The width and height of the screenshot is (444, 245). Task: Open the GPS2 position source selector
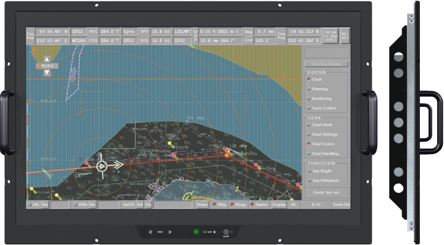pos(79,32)
